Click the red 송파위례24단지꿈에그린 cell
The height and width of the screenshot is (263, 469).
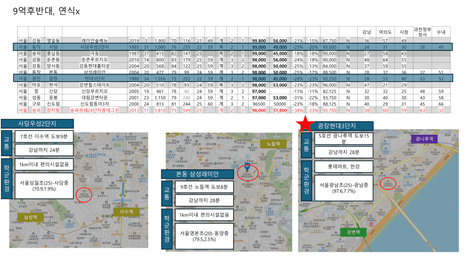tap(95, 110)
